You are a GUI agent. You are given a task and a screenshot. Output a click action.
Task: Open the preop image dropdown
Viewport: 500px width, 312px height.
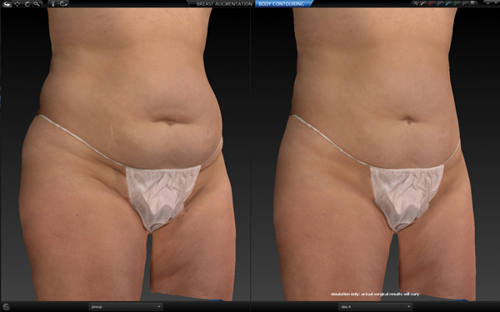tap(126, 307)
